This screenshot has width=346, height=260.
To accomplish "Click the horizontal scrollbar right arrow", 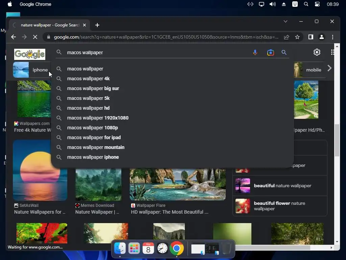I will click(x=331, y=247).
